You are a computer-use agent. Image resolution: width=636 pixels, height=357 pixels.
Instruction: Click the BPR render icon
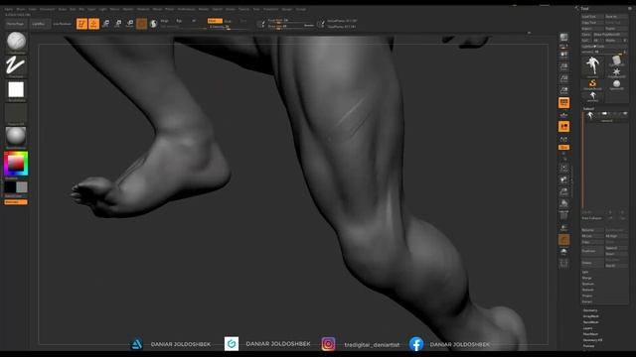[x=563, y=38]
